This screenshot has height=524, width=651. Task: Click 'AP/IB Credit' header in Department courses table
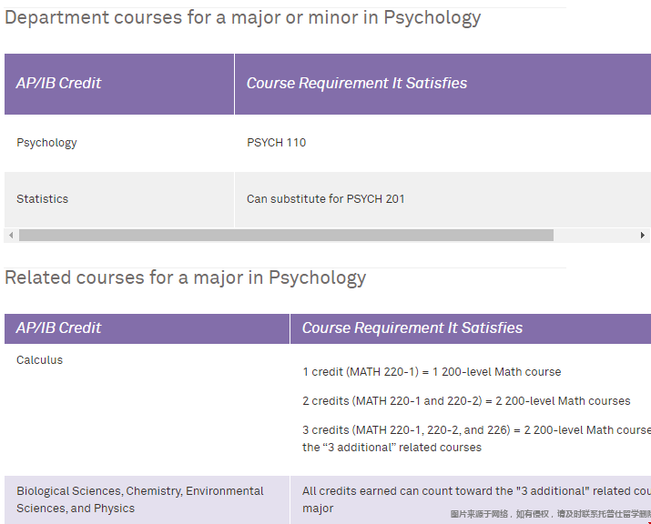[x=58, y=83]
